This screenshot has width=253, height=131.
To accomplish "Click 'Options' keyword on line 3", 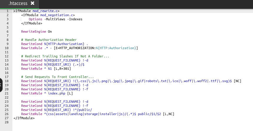I will click(36, 19).
